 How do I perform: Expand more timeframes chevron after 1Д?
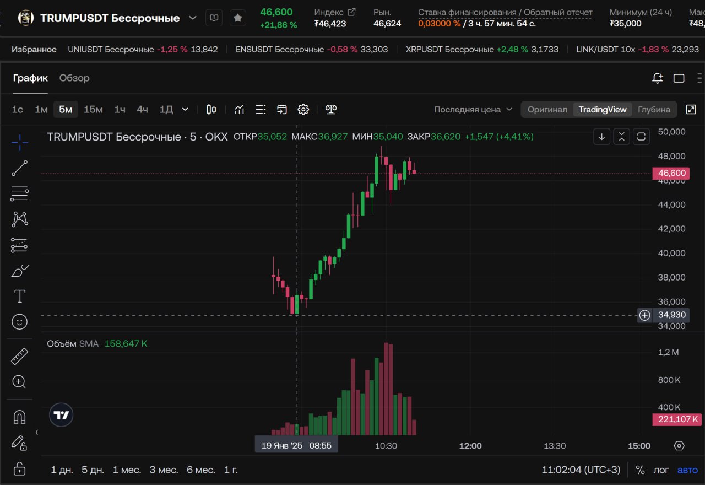coord(185,110)
